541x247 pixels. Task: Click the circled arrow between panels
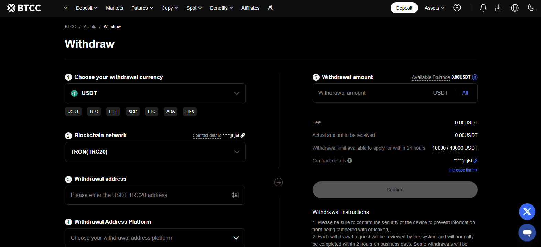(279, 182)
